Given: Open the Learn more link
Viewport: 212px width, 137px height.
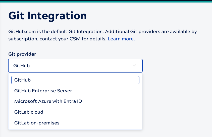Looking at the screenshot, I should [121, 39].
